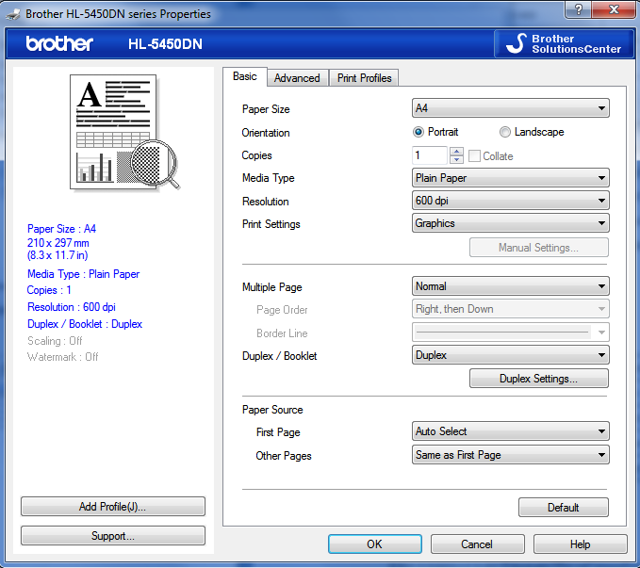The width and height of the screenshot is (640, 568).
Task: Click the 'Copies : 1' summary text
Action: click(49, 290)
